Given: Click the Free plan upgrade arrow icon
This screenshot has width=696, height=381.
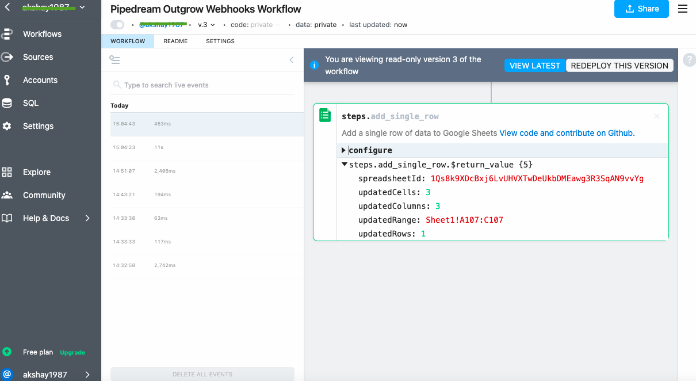Looking at the screenshot, I should (x=7, y=351).
